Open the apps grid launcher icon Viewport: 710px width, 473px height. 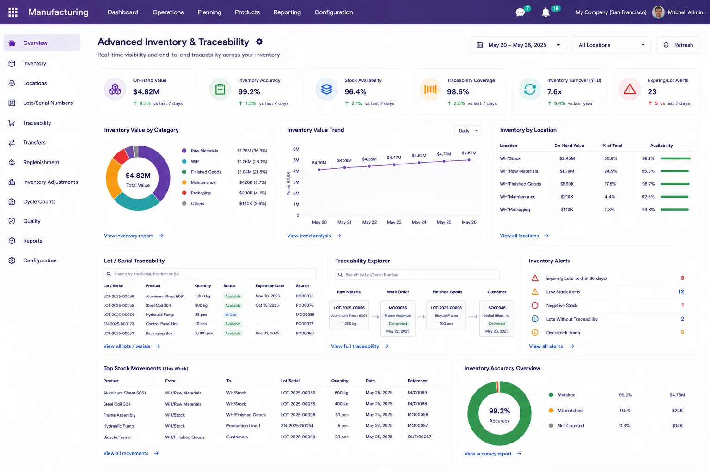click(x=13, y=12)
